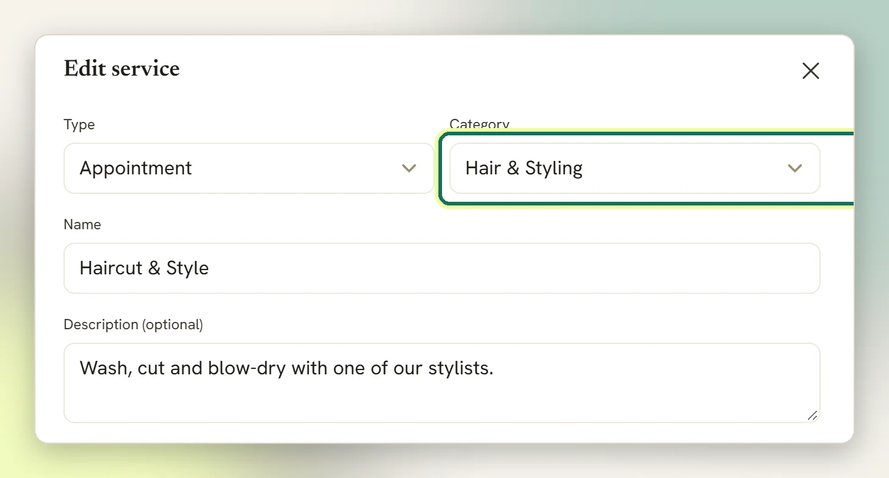
Task: Click the Description resize handle
Action: tap(812, 415)
